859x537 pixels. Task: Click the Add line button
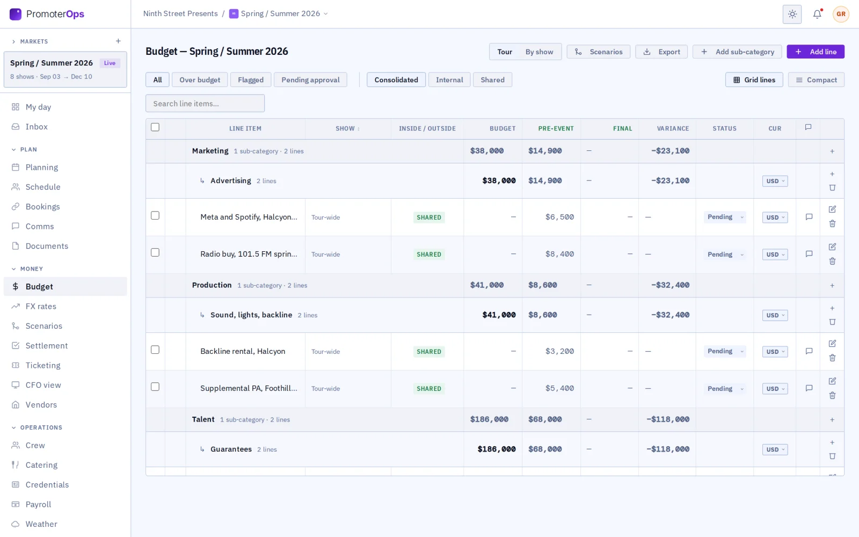point(816,52)
